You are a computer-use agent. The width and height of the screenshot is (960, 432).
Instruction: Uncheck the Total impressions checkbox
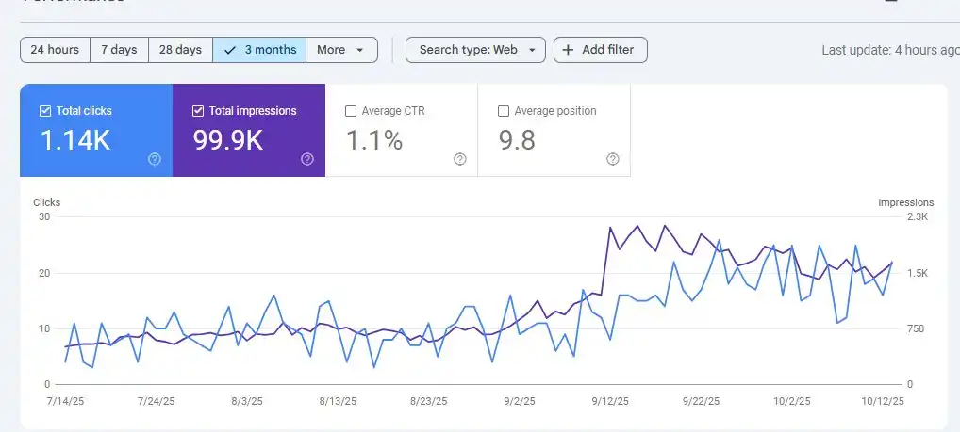[198, 111]
